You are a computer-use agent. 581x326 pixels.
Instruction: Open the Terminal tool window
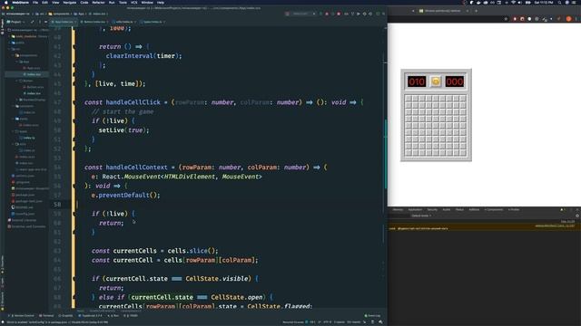47,316
